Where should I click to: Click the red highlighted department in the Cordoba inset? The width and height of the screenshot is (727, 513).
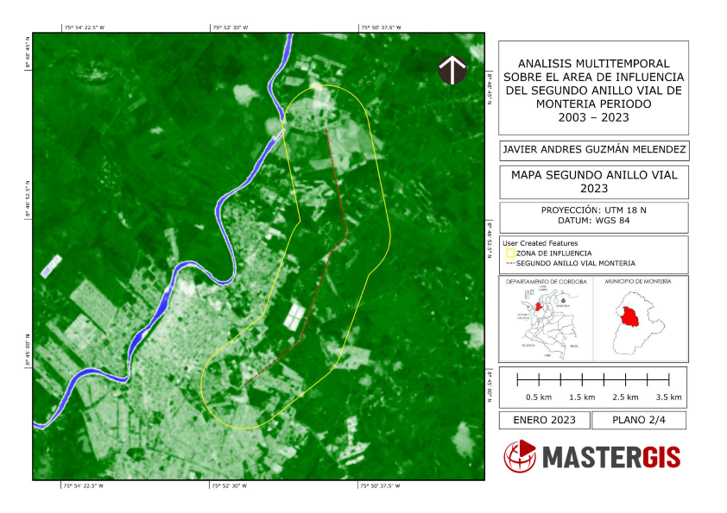coord(538,306)
